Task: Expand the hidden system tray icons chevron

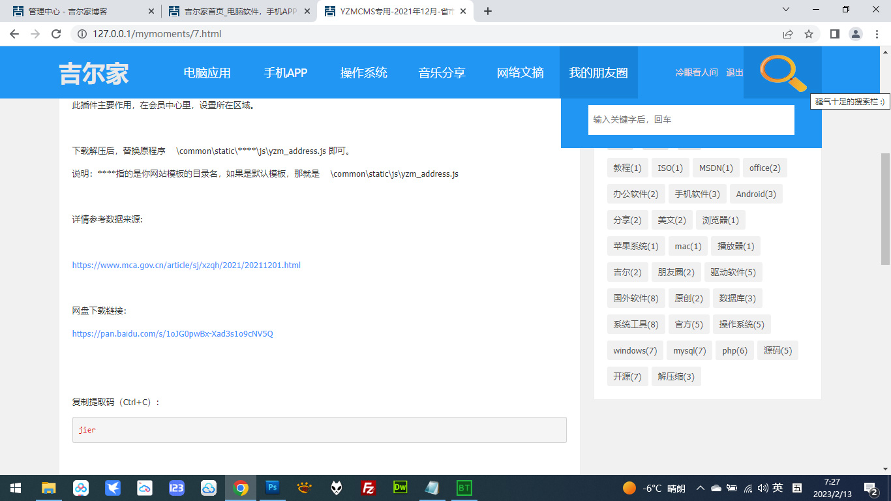Action: point(701,488)
